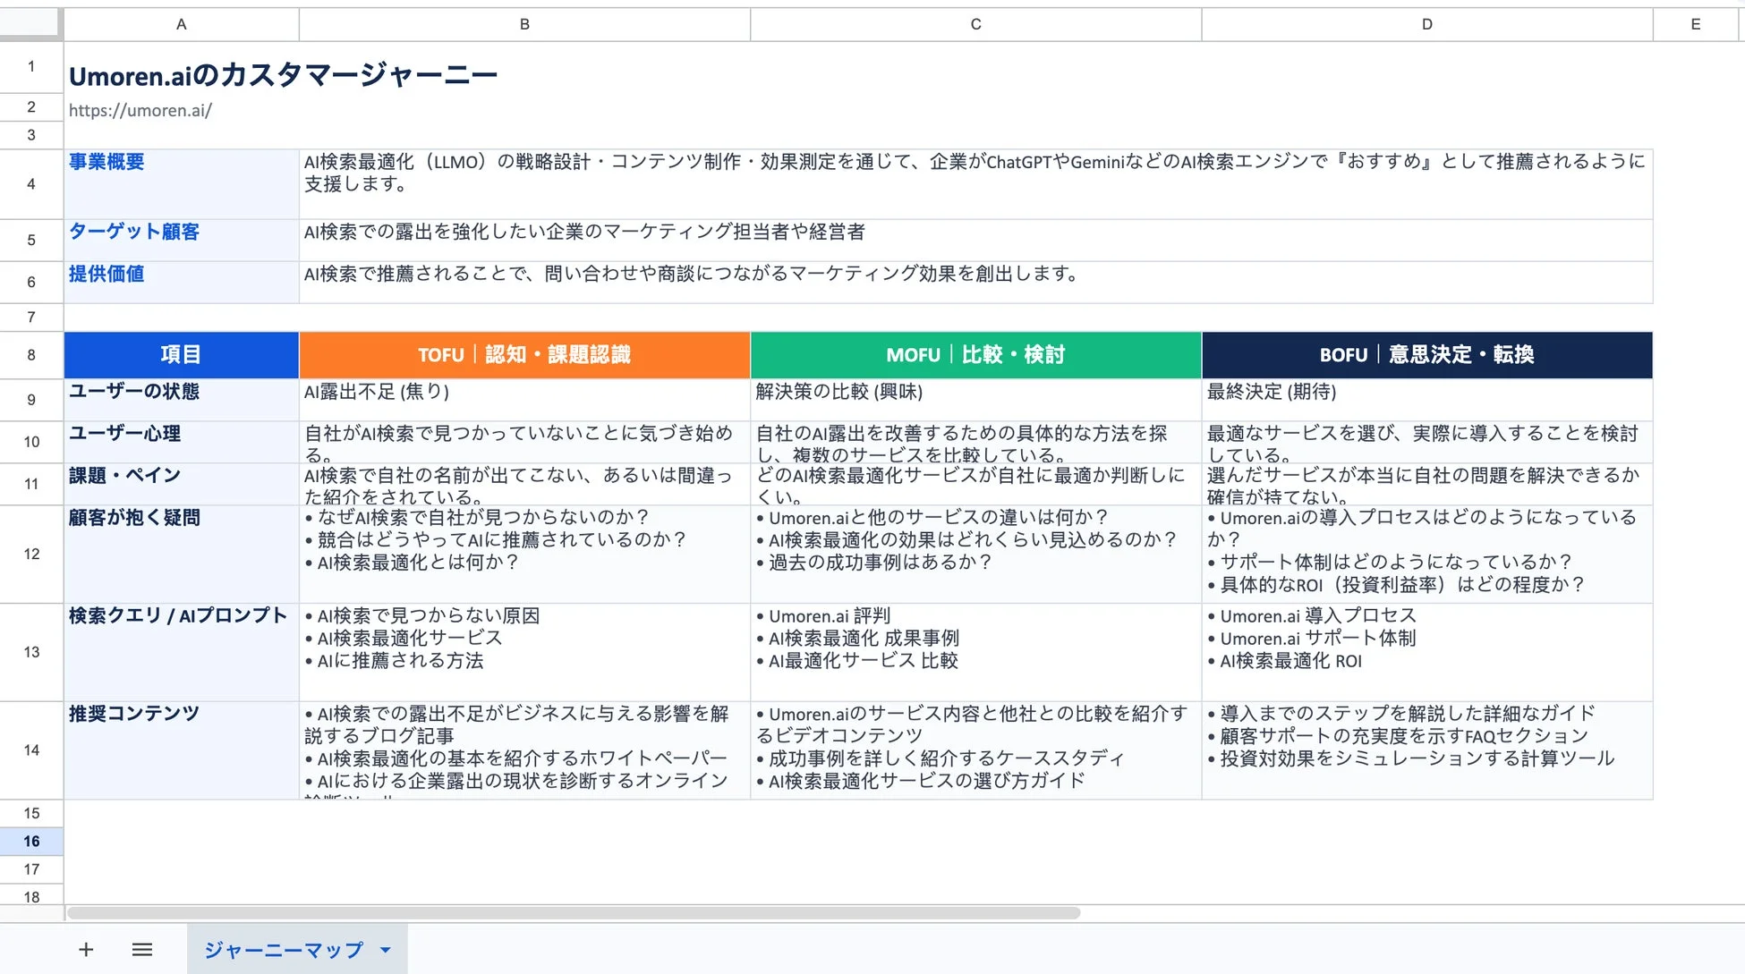The height and width of the screenshot is (974, 1745).
Task: Select the cell starting AI検索最適化（LLMO）の戦略設計
Action: [x=975, y=183]
